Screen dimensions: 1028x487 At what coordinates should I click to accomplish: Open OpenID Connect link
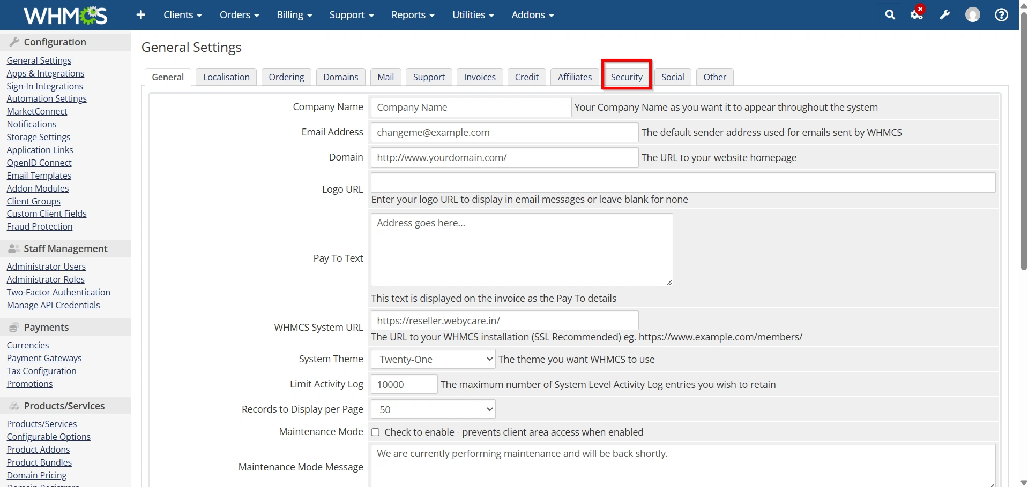click(x=39, y=163)
